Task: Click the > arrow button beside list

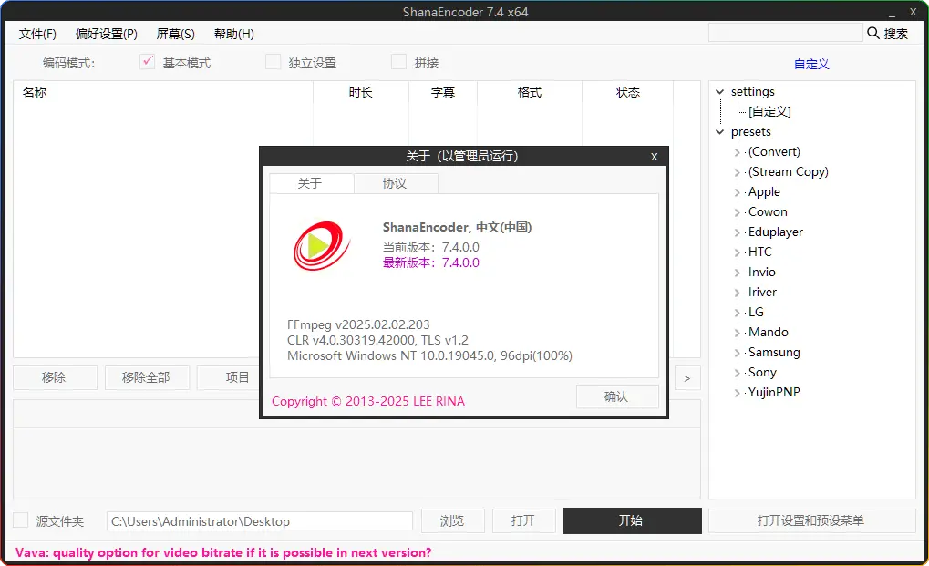Action: click(x=687, y=378)
